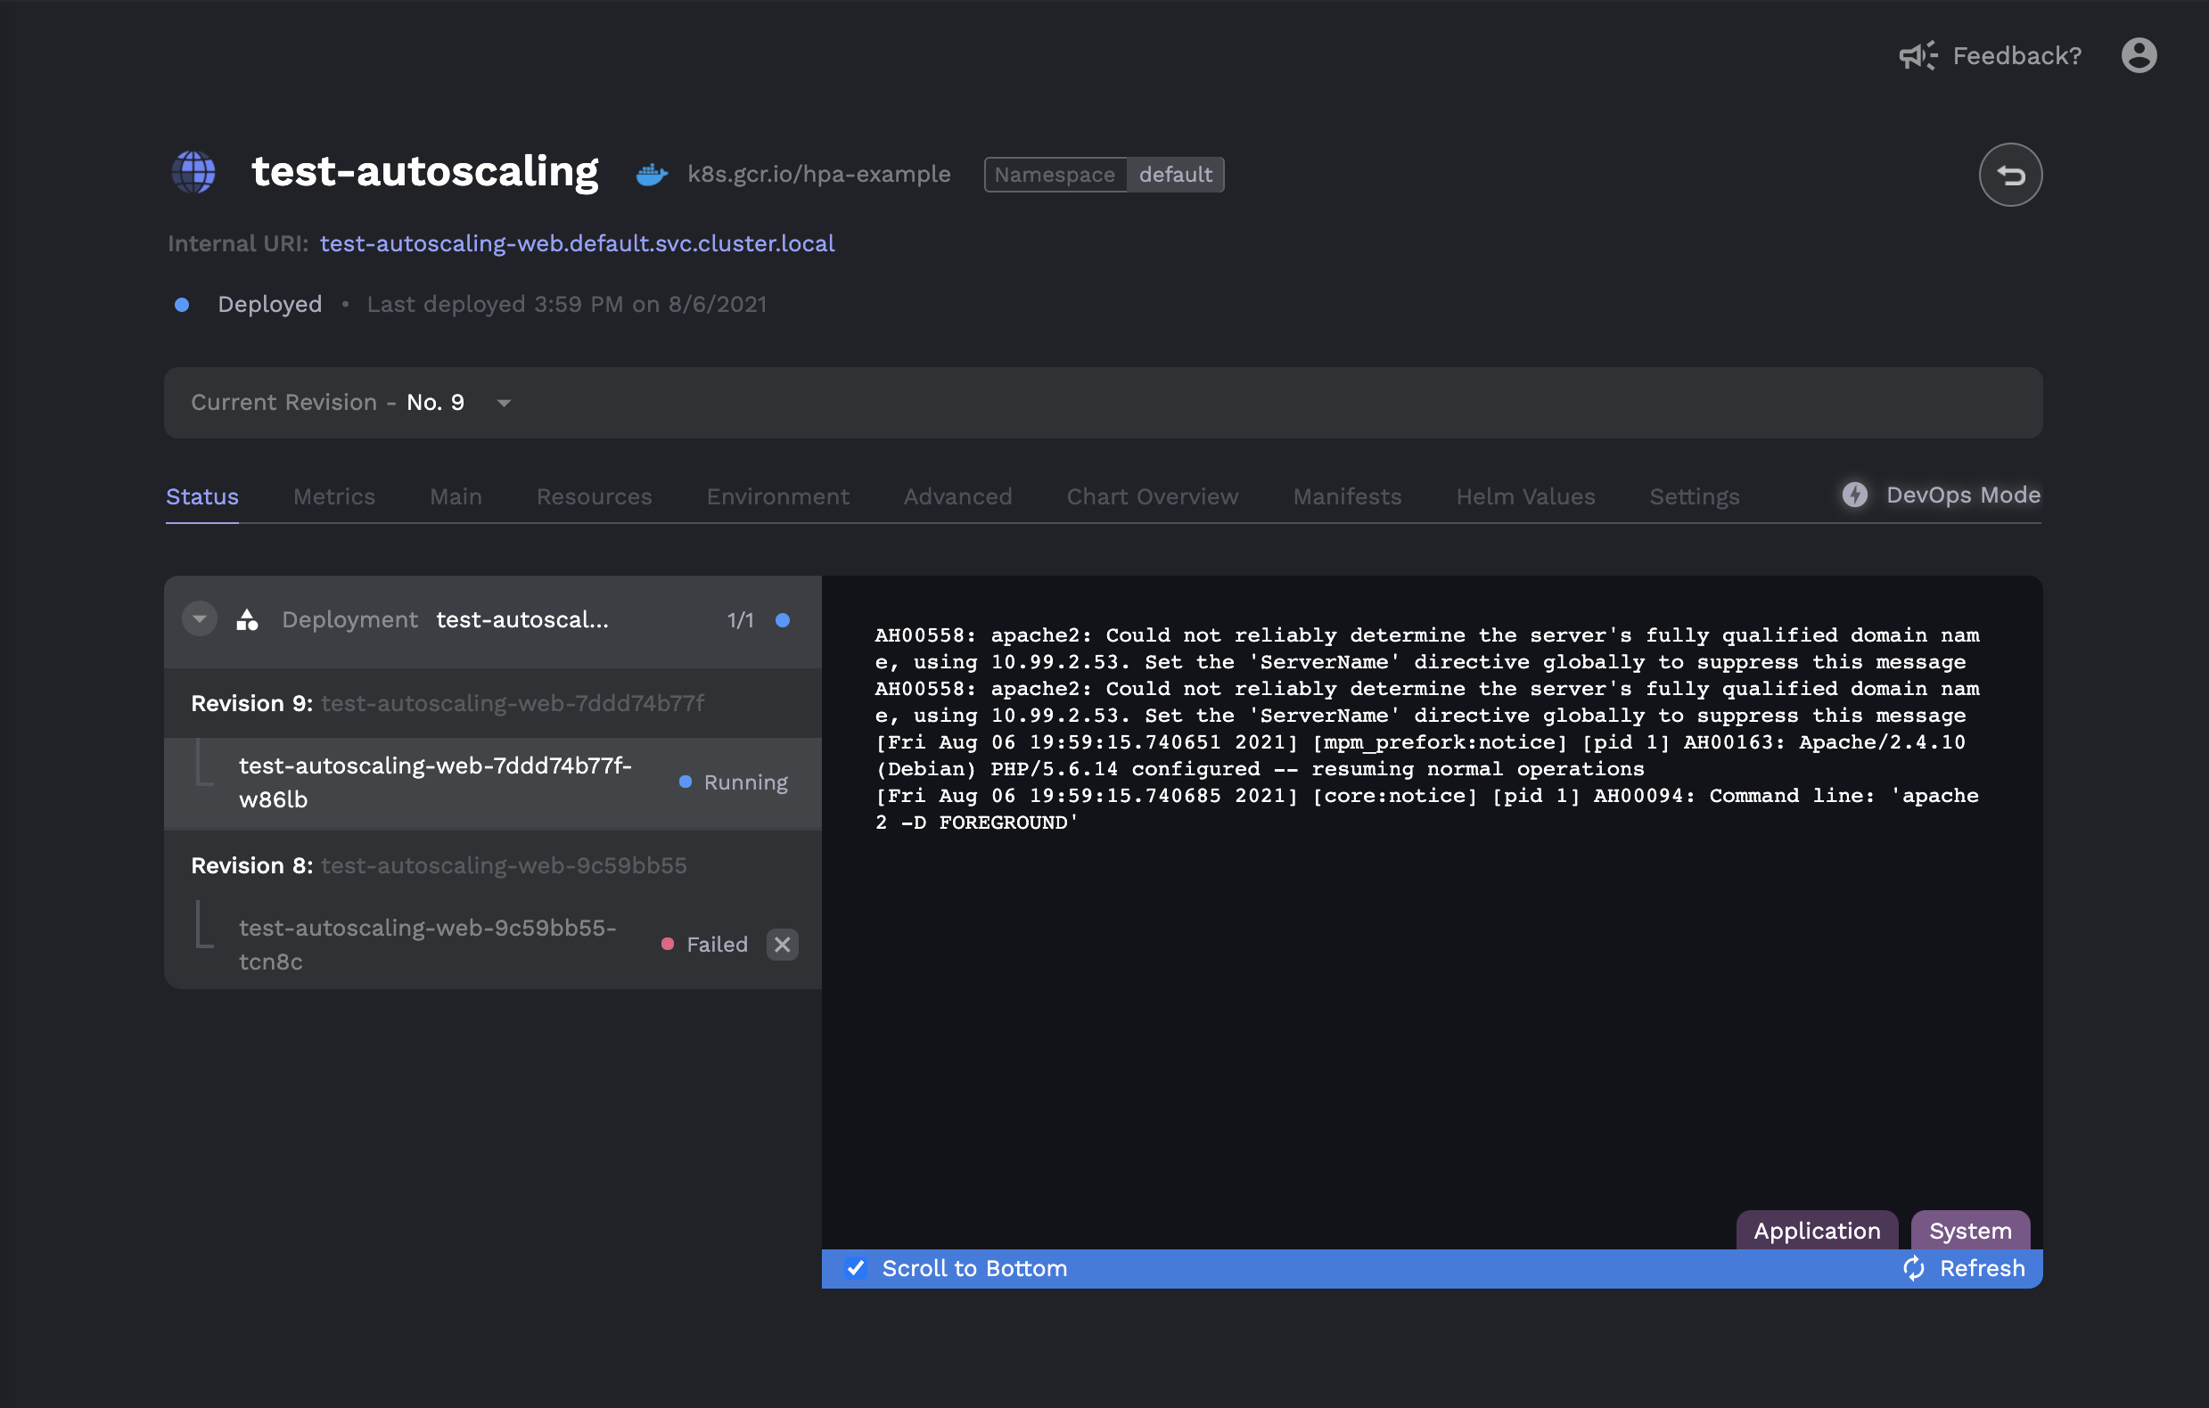Select pod test-autoscaling-web-7ddd74b77f-w86lb

(493, 782)
